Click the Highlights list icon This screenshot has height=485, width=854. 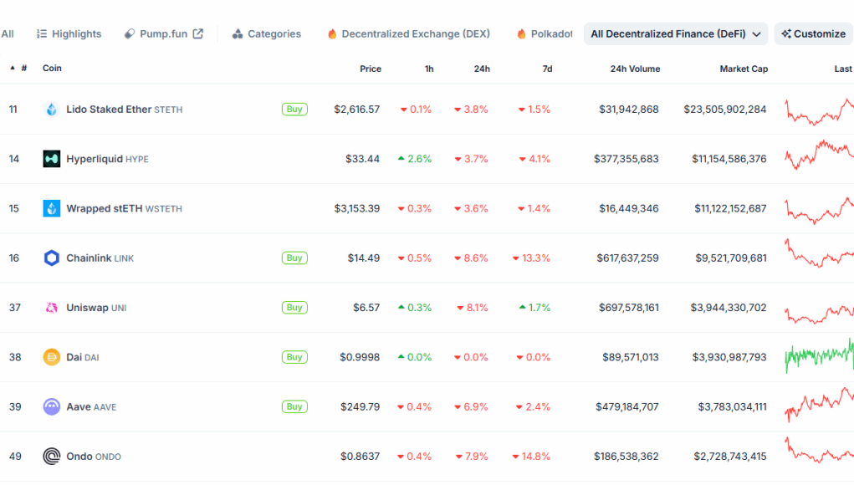41,33
